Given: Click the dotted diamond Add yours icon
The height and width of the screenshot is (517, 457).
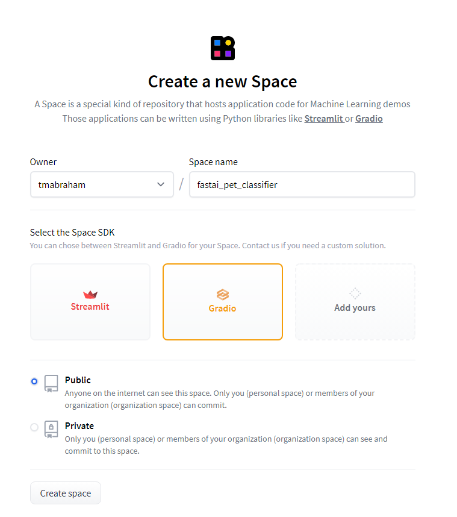Looking at the screenshot, I should tap(355, 293).
